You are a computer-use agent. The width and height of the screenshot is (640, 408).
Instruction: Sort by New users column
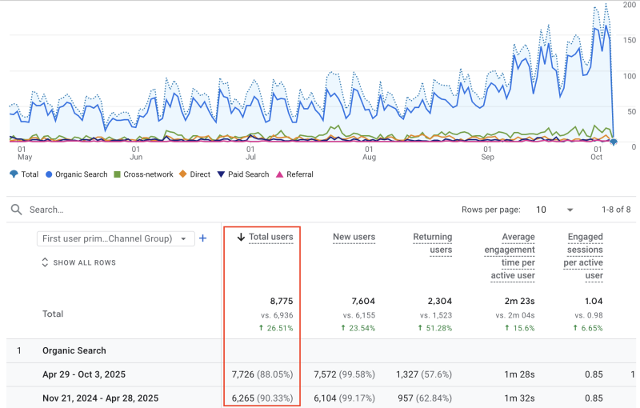tap(353, 237)
